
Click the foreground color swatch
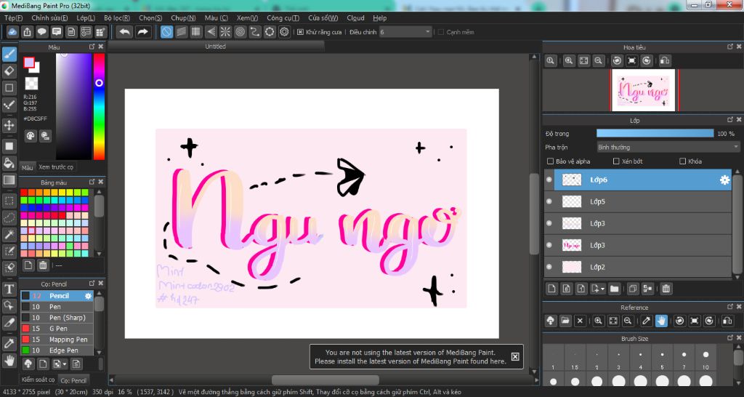[x=29, y=63]
